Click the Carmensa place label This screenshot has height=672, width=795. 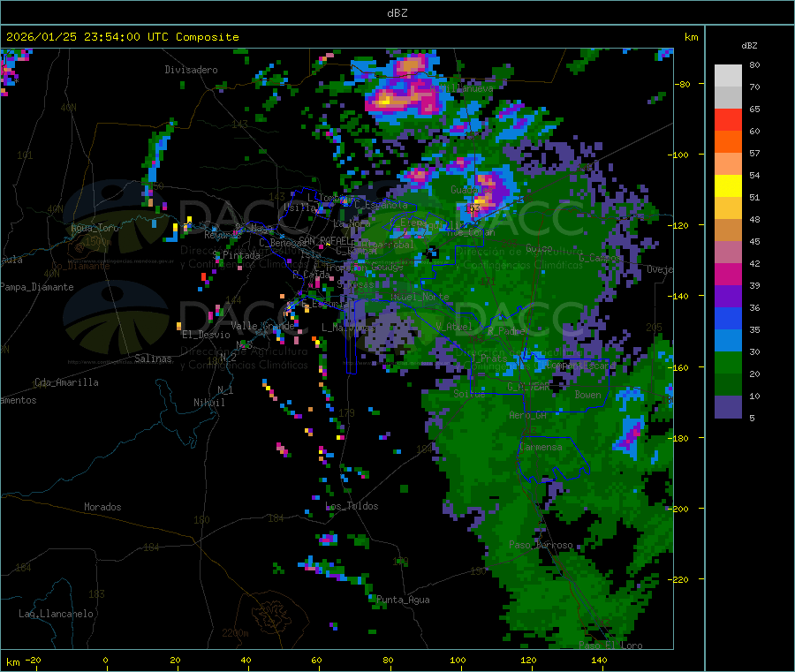coord(541,447)
